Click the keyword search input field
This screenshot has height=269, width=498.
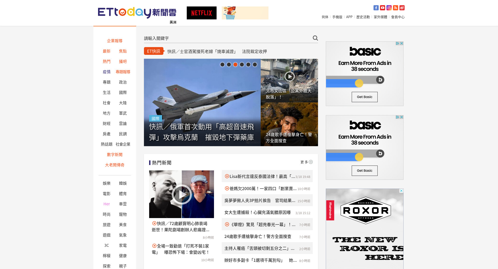(x=227, y=38)
